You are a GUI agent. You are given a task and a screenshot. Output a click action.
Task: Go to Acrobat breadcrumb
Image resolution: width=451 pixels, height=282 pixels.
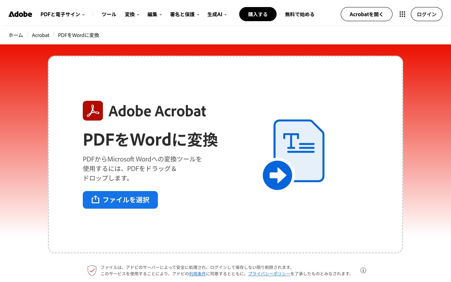coord(41,35)
